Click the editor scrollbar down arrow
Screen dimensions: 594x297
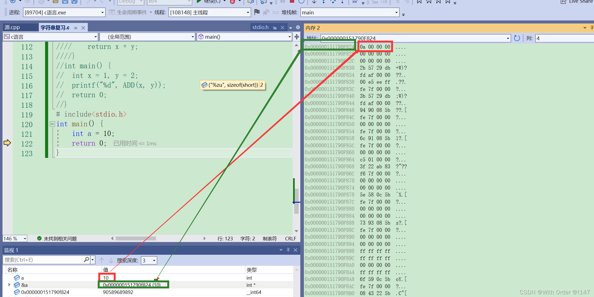pyautogui.click(x=296, y=231)
